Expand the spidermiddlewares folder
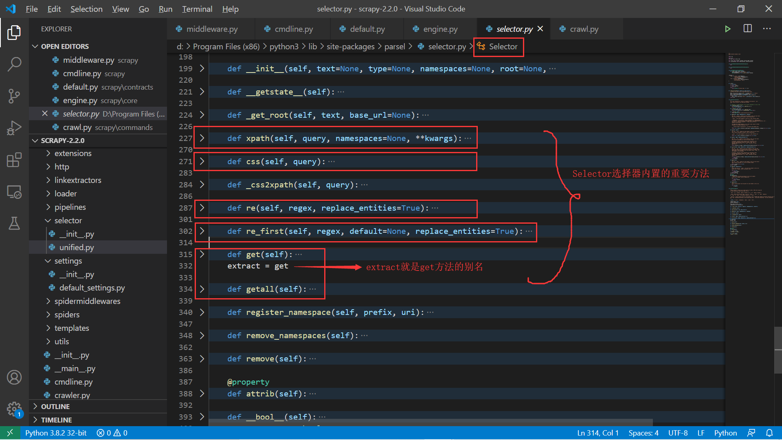Image resolution: width=782 pixels, height=440 pixels. (98, 301)
